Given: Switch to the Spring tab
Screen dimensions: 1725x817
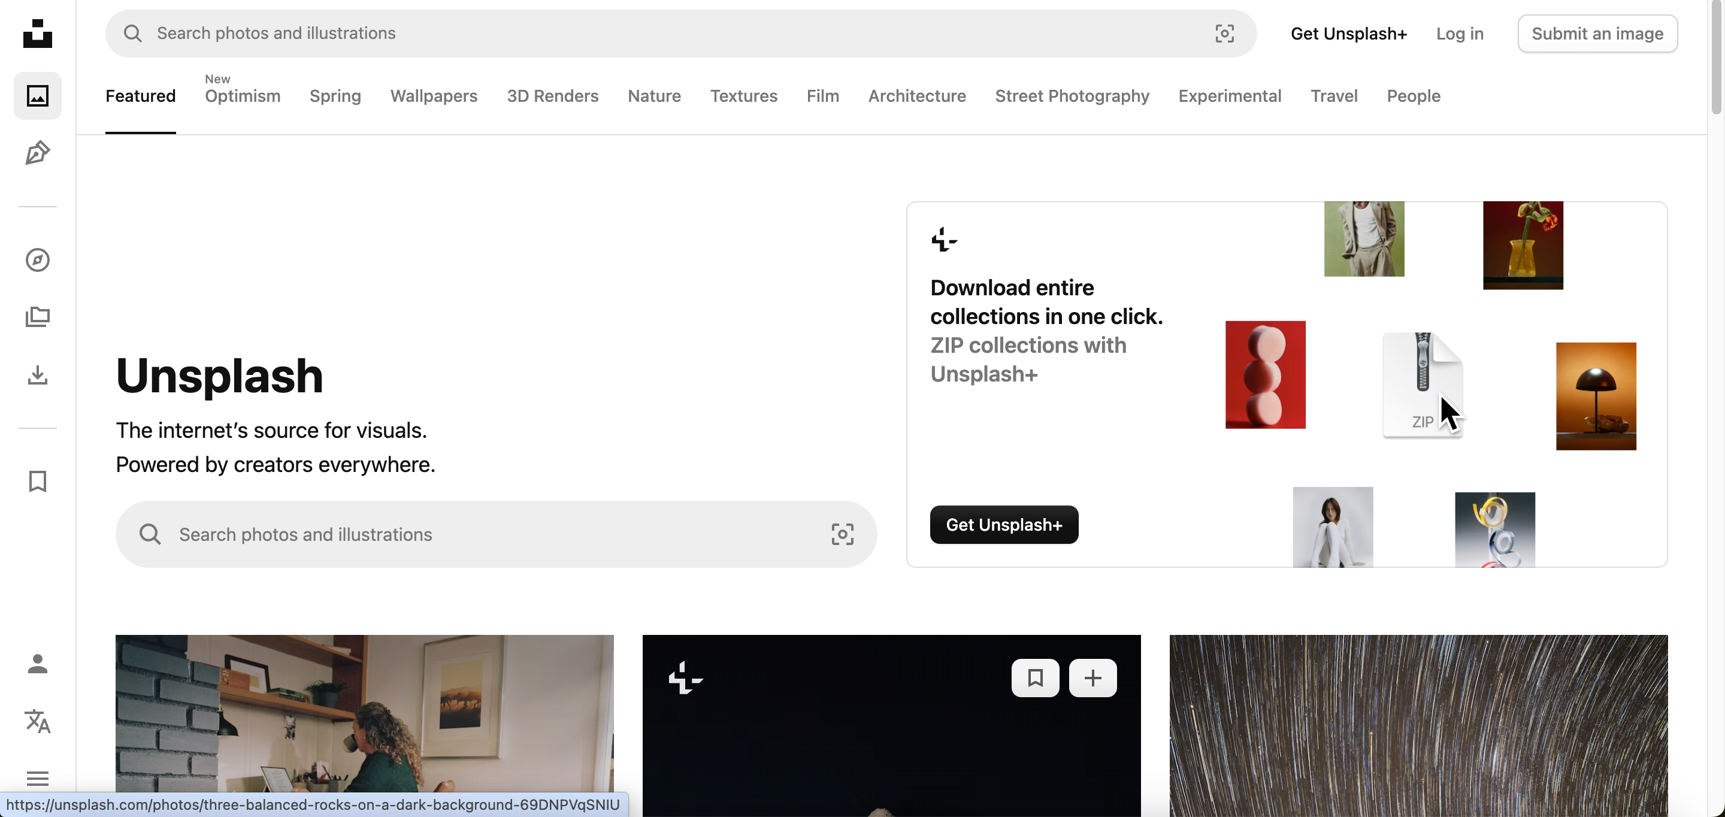Looking at the screenshot, I should click(x=335, y=96).
